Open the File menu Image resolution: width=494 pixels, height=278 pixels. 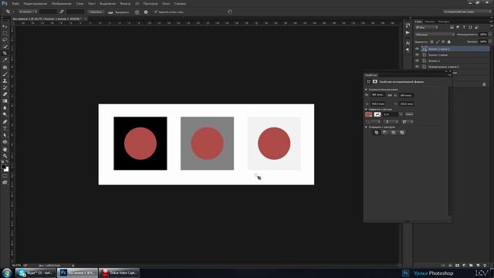pos(15,3)
